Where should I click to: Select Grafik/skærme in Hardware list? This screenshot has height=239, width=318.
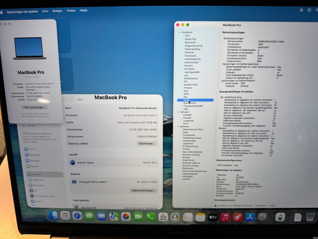pyautogui.click(x=192, y=59)
